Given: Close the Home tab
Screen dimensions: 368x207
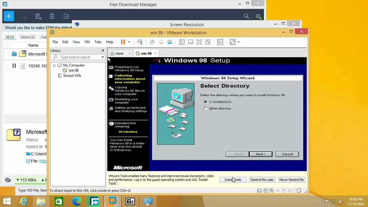Looking at the screenshot, I should (129, 53).
